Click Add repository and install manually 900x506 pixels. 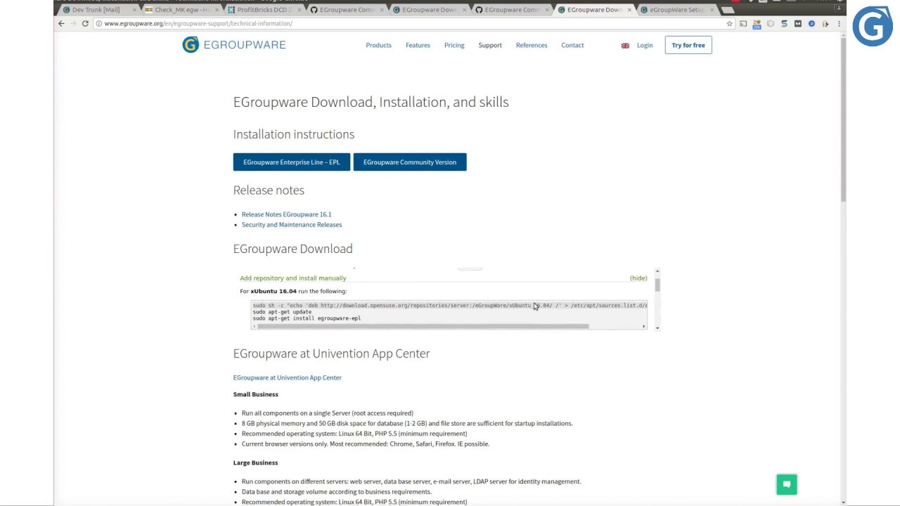coord(293,278)
